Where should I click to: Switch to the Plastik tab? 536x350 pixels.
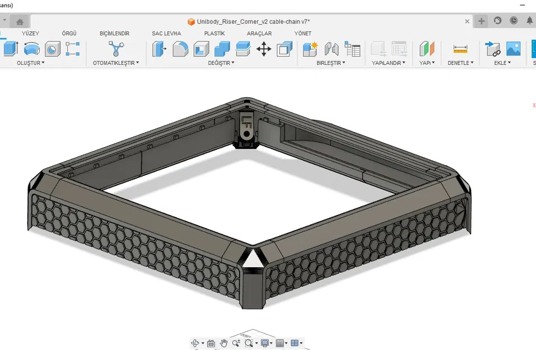point(215,34)
